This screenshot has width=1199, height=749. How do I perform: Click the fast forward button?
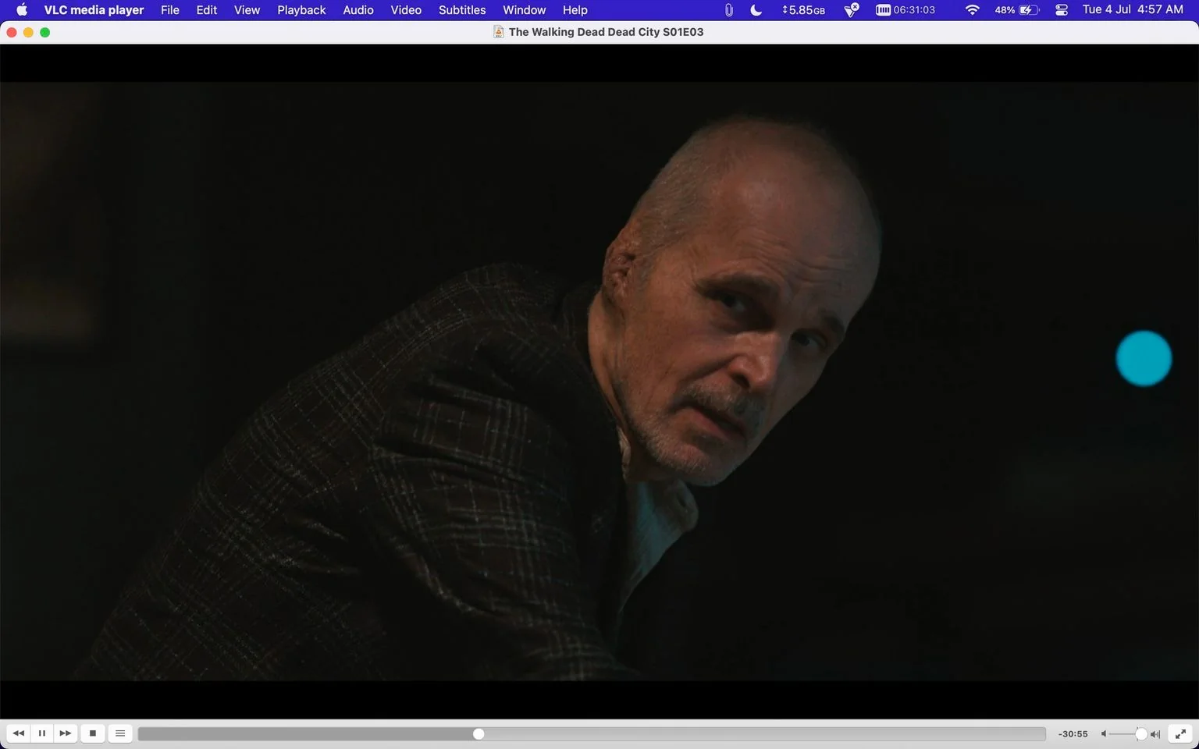(66, 733)
